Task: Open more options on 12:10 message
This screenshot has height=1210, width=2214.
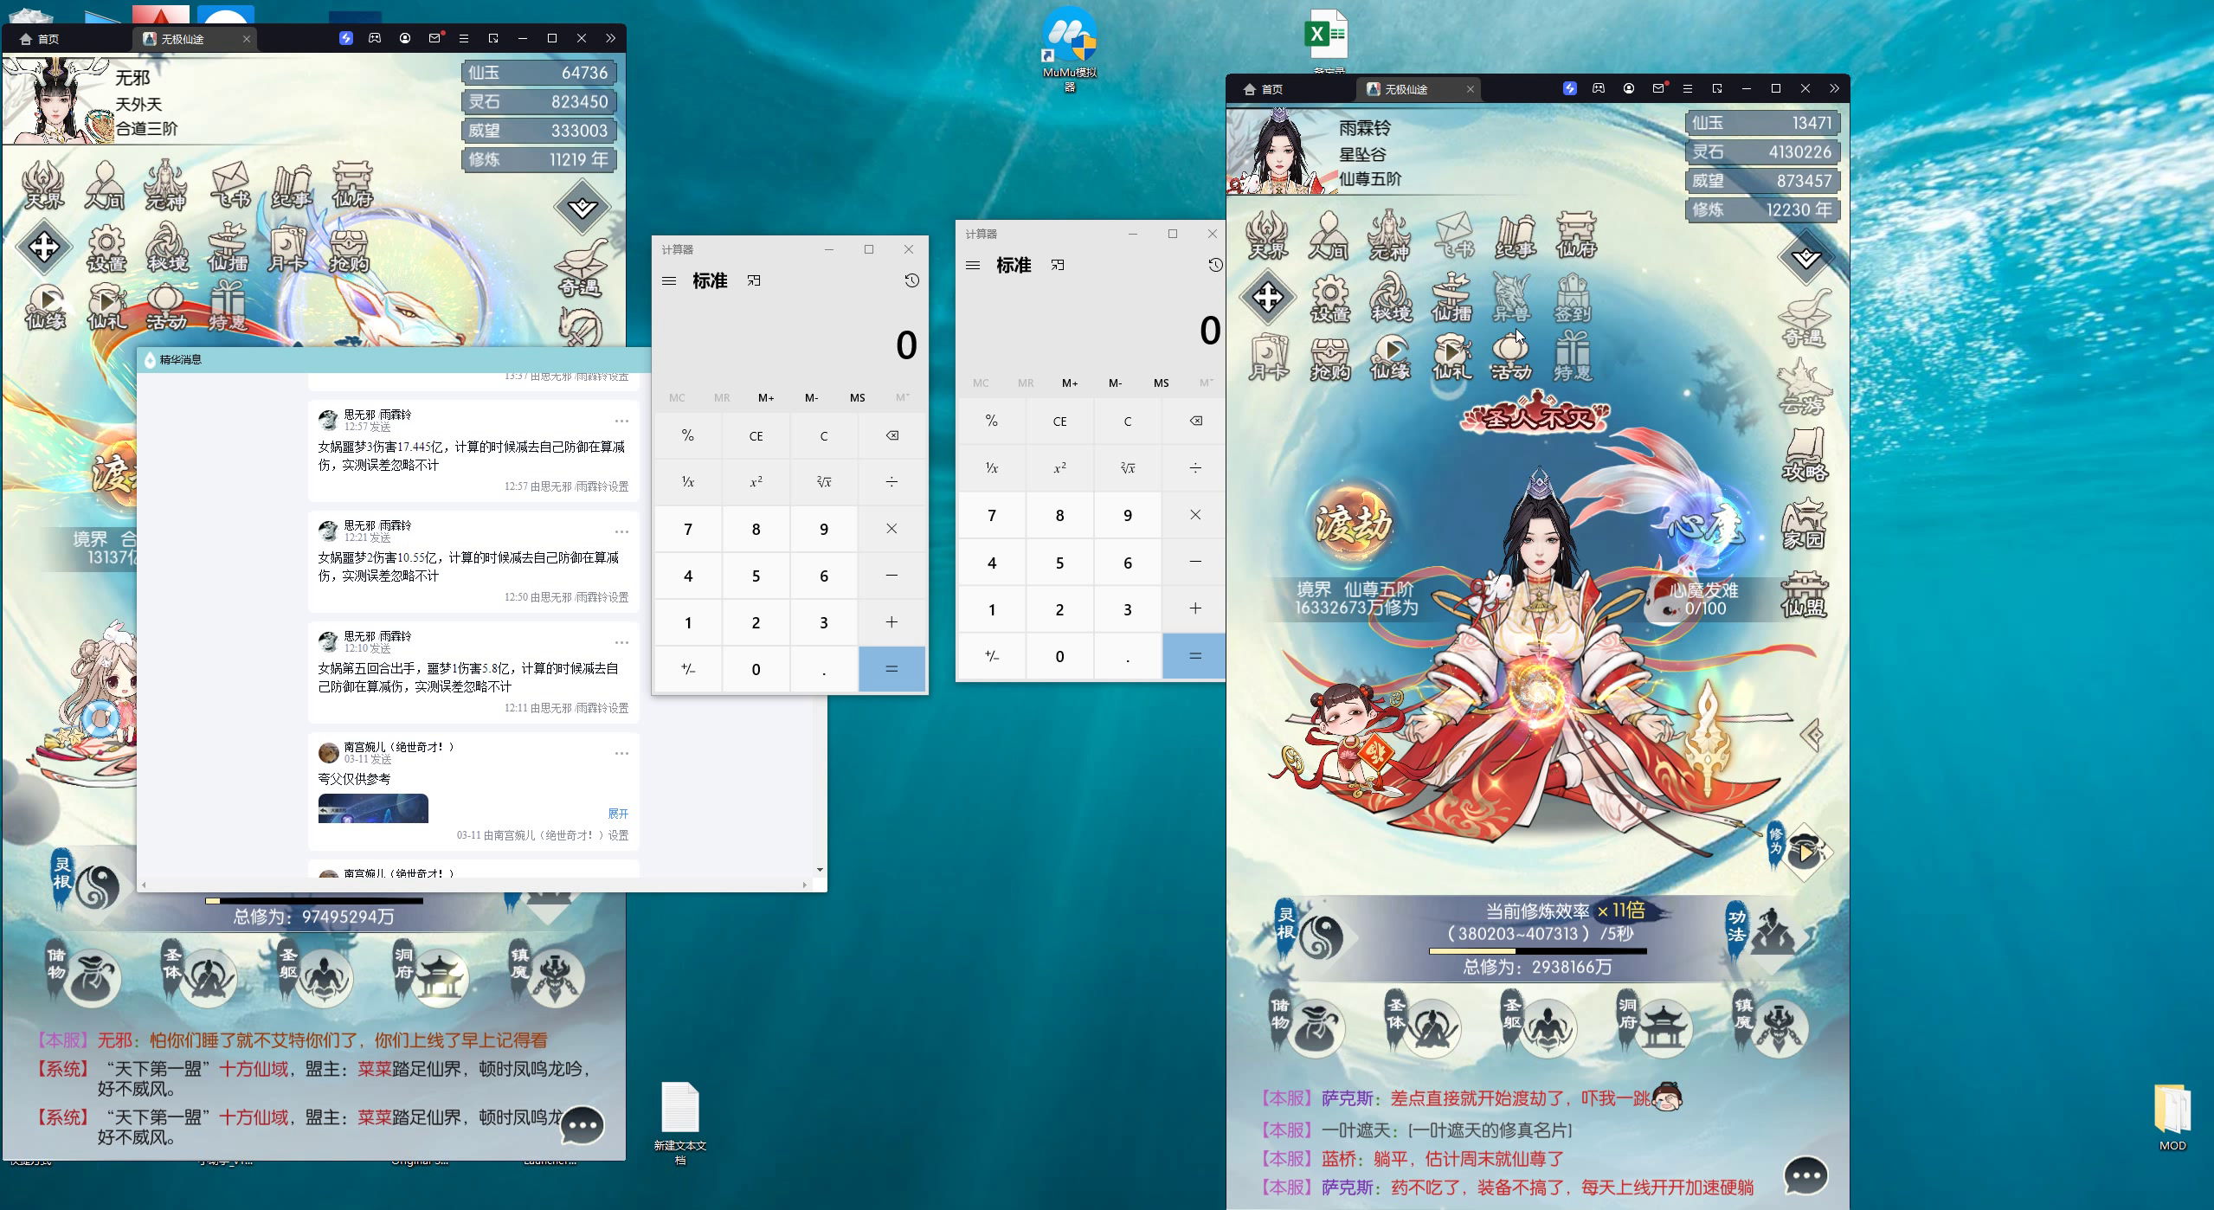Action: pos(621,643)
